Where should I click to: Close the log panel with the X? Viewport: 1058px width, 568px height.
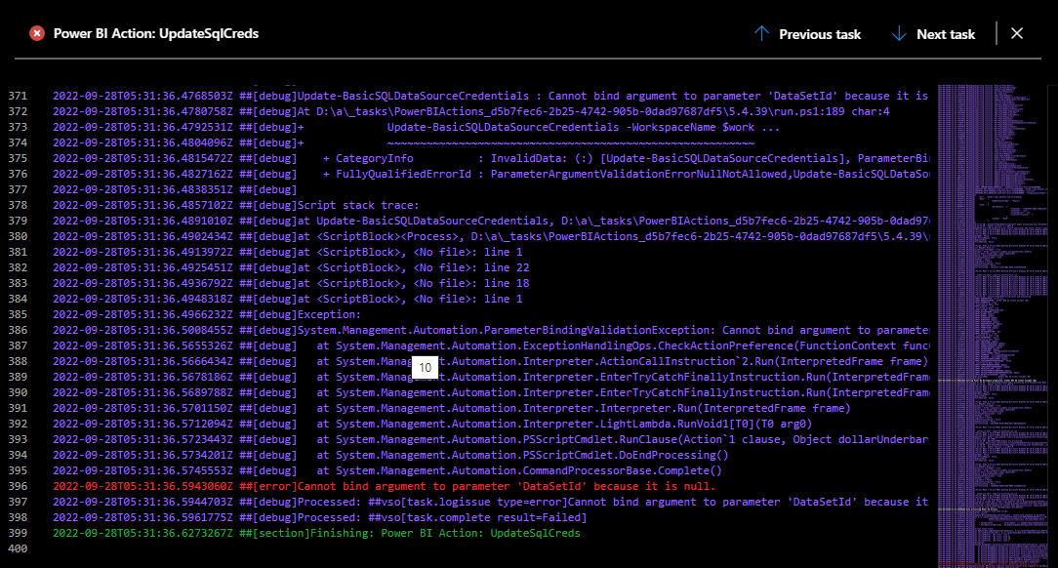coord(1017,33)
